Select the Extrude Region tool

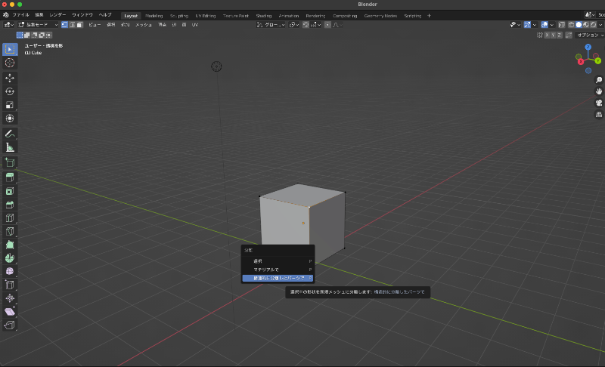point(10,177)
